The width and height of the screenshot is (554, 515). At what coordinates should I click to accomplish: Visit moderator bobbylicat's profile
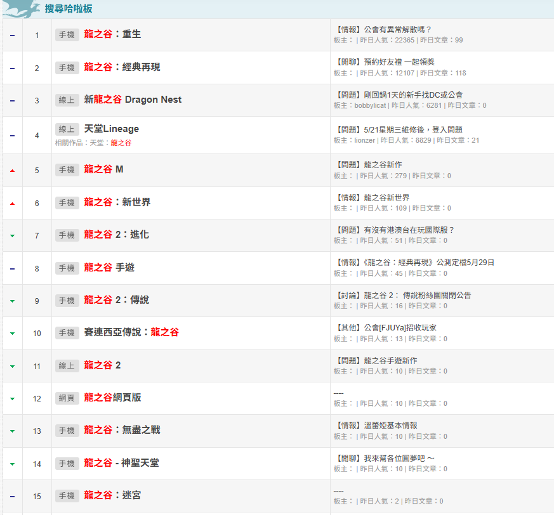(370, 105)
